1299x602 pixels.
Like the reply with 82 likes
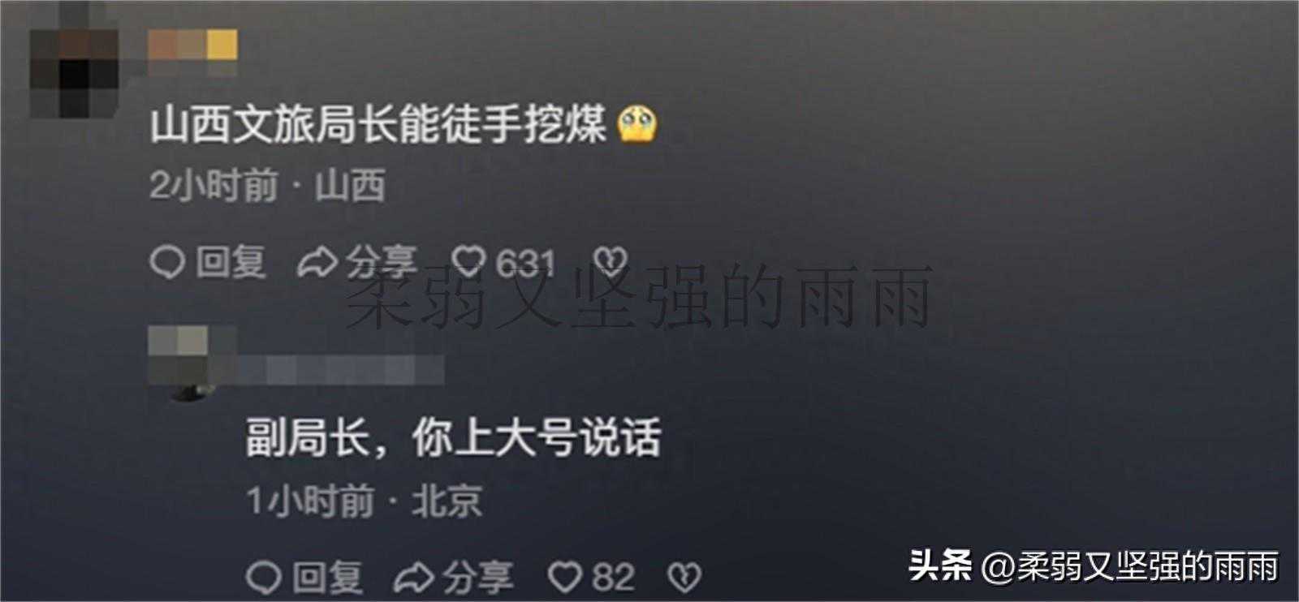coord(565,578)
